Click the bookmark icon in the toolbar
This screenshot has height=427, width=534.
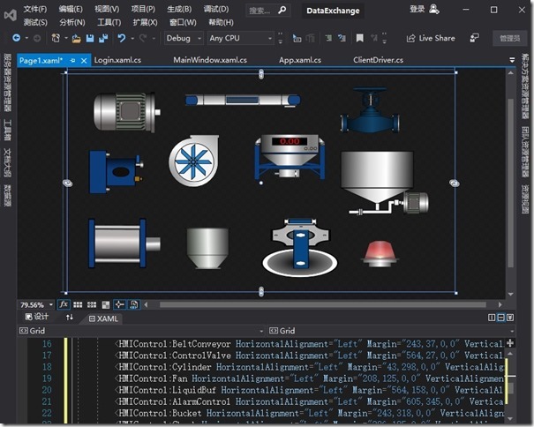tap(359, 38)
